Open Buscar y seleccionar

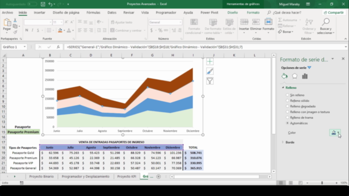[x=326, y=26]
